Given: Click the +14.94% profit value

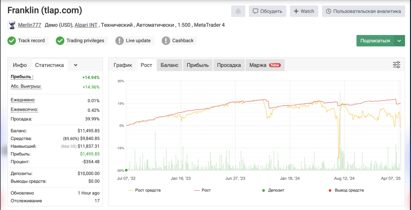Looking at the screenshot, I should (91, 78).
